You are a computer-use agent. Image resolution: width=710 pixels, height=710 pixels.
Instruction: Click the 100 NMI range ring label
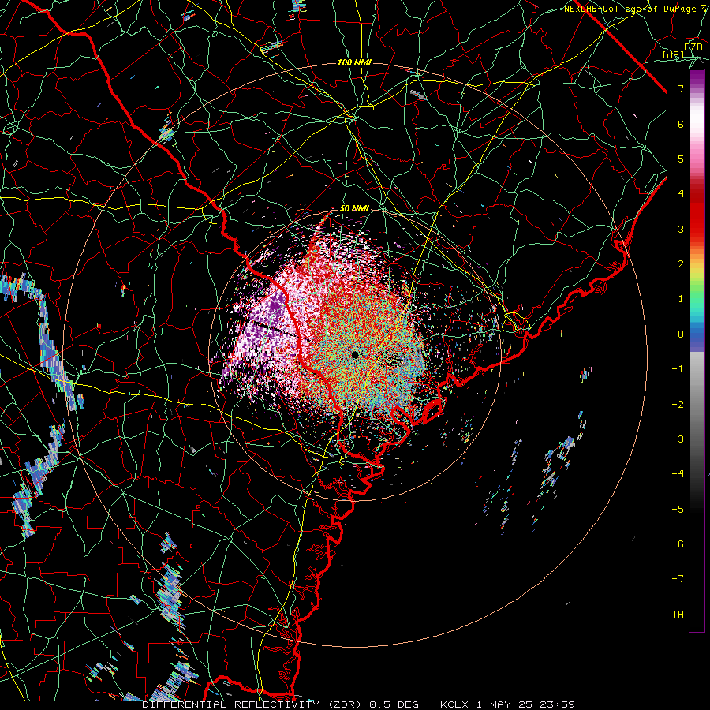click(x=354, y=62)
